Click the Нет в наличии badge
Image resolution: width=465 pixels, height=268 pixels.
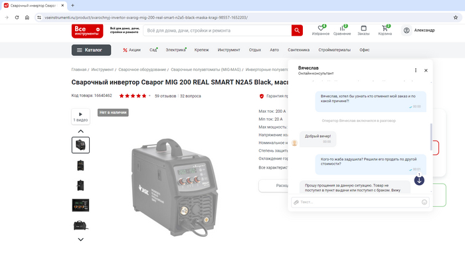pyautogui.click(x=113, y=113)
